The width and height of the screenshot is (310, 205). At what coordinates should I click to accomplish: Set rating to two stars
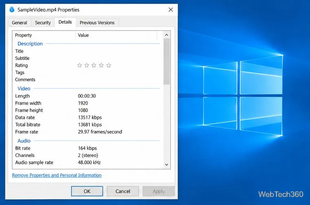tap(86, 65)
